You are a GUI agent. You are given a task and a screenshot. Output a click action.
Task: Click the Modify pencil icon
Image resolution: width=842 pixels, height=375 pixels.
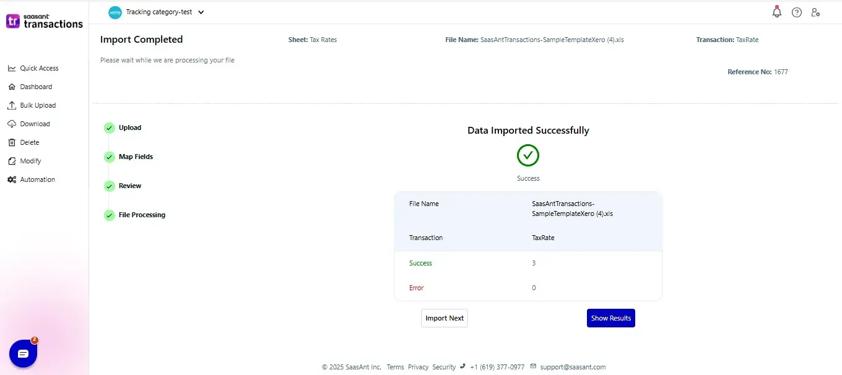click(x=12, y=161)
